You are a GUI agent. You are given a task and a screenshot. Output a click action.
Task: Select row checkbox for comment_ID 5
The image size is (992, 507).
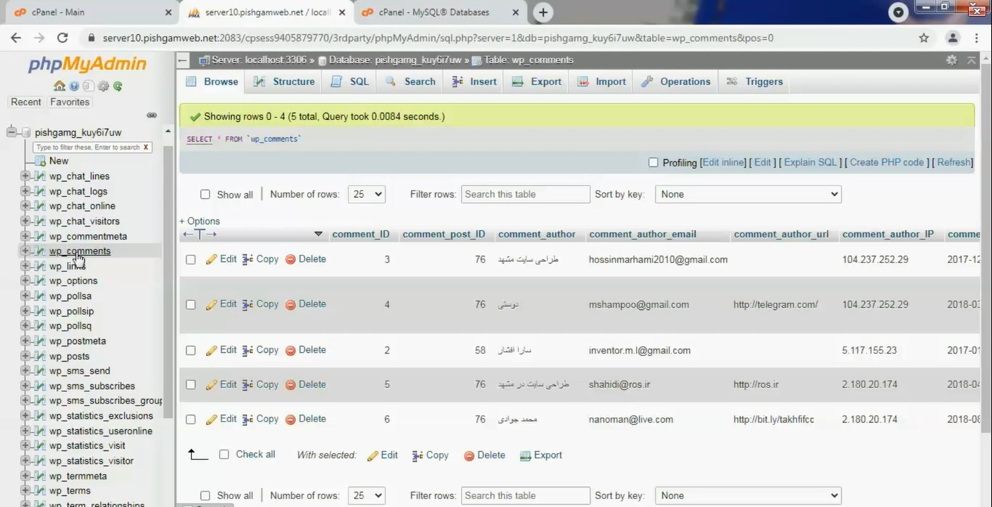click(x=190, y=385)
